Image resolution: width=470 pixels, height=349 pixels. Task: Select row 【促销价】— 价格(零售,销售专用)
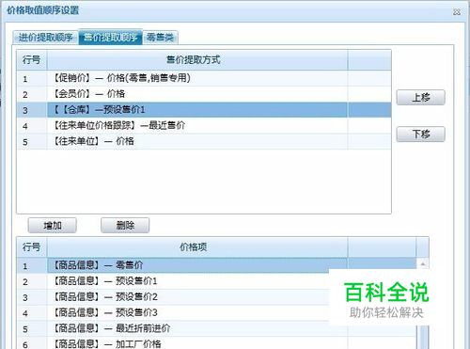[x=204, y=78]
